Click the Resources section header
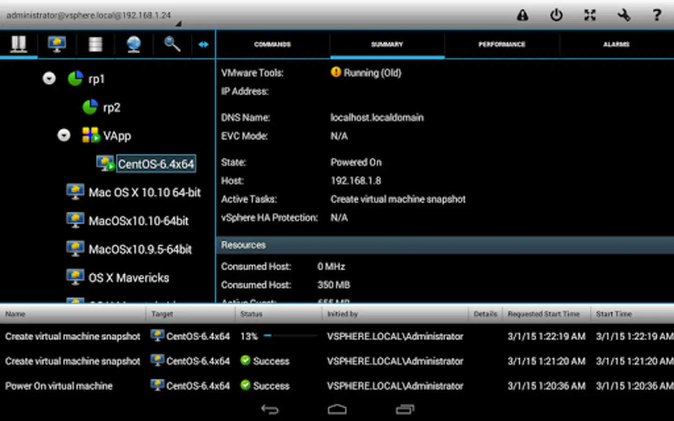This screenshot has width=674, height=421. 445,245
